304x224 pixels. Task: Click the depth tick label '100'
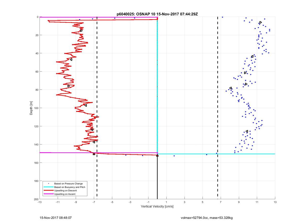[36, 108]
